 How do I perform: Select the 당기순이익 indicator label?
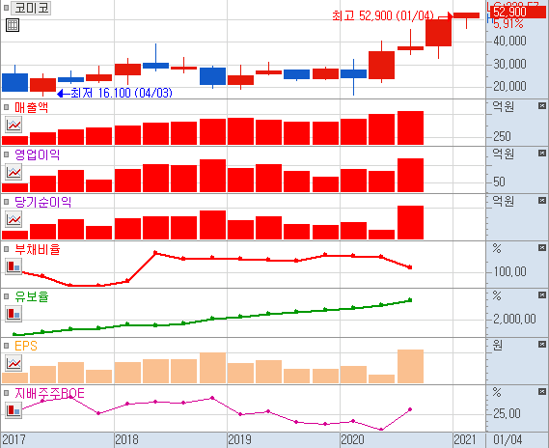click(42, 202)
